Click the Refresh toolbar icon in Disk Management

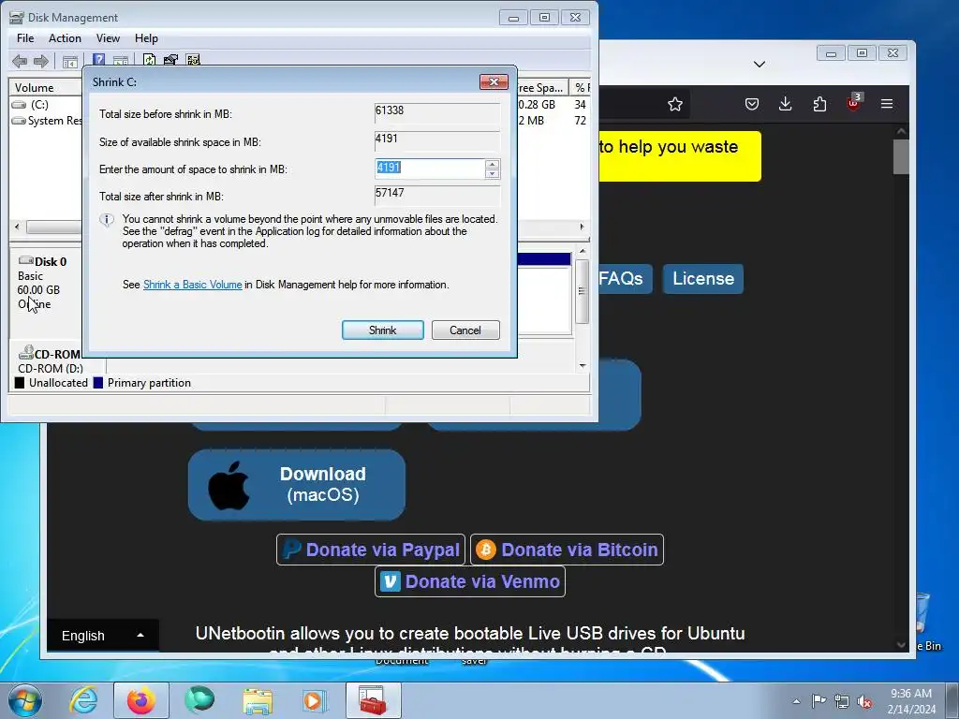149,60
